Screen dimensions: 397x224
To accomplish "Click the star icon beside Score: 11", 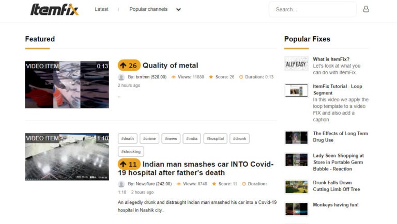I will click(214, 184).
